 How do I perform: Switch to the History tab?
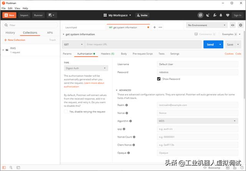click(x=10, y=32)
